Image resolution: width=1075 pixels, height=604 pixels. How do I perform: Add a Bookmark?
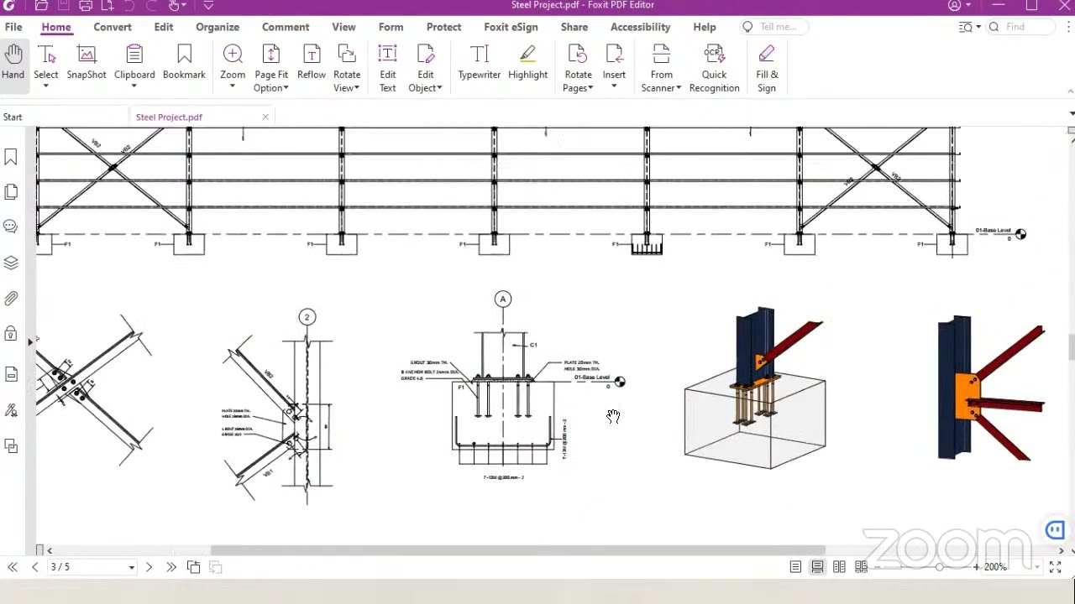pos(184,64)
